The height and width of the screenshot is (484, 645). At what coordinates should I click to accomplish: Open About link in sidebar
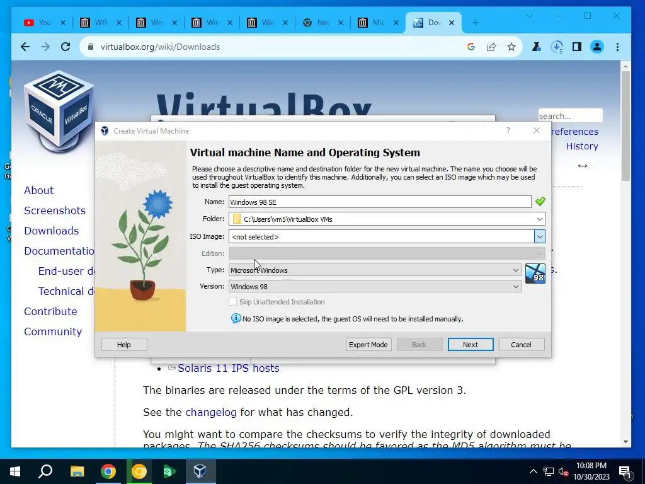coord(38,190)
